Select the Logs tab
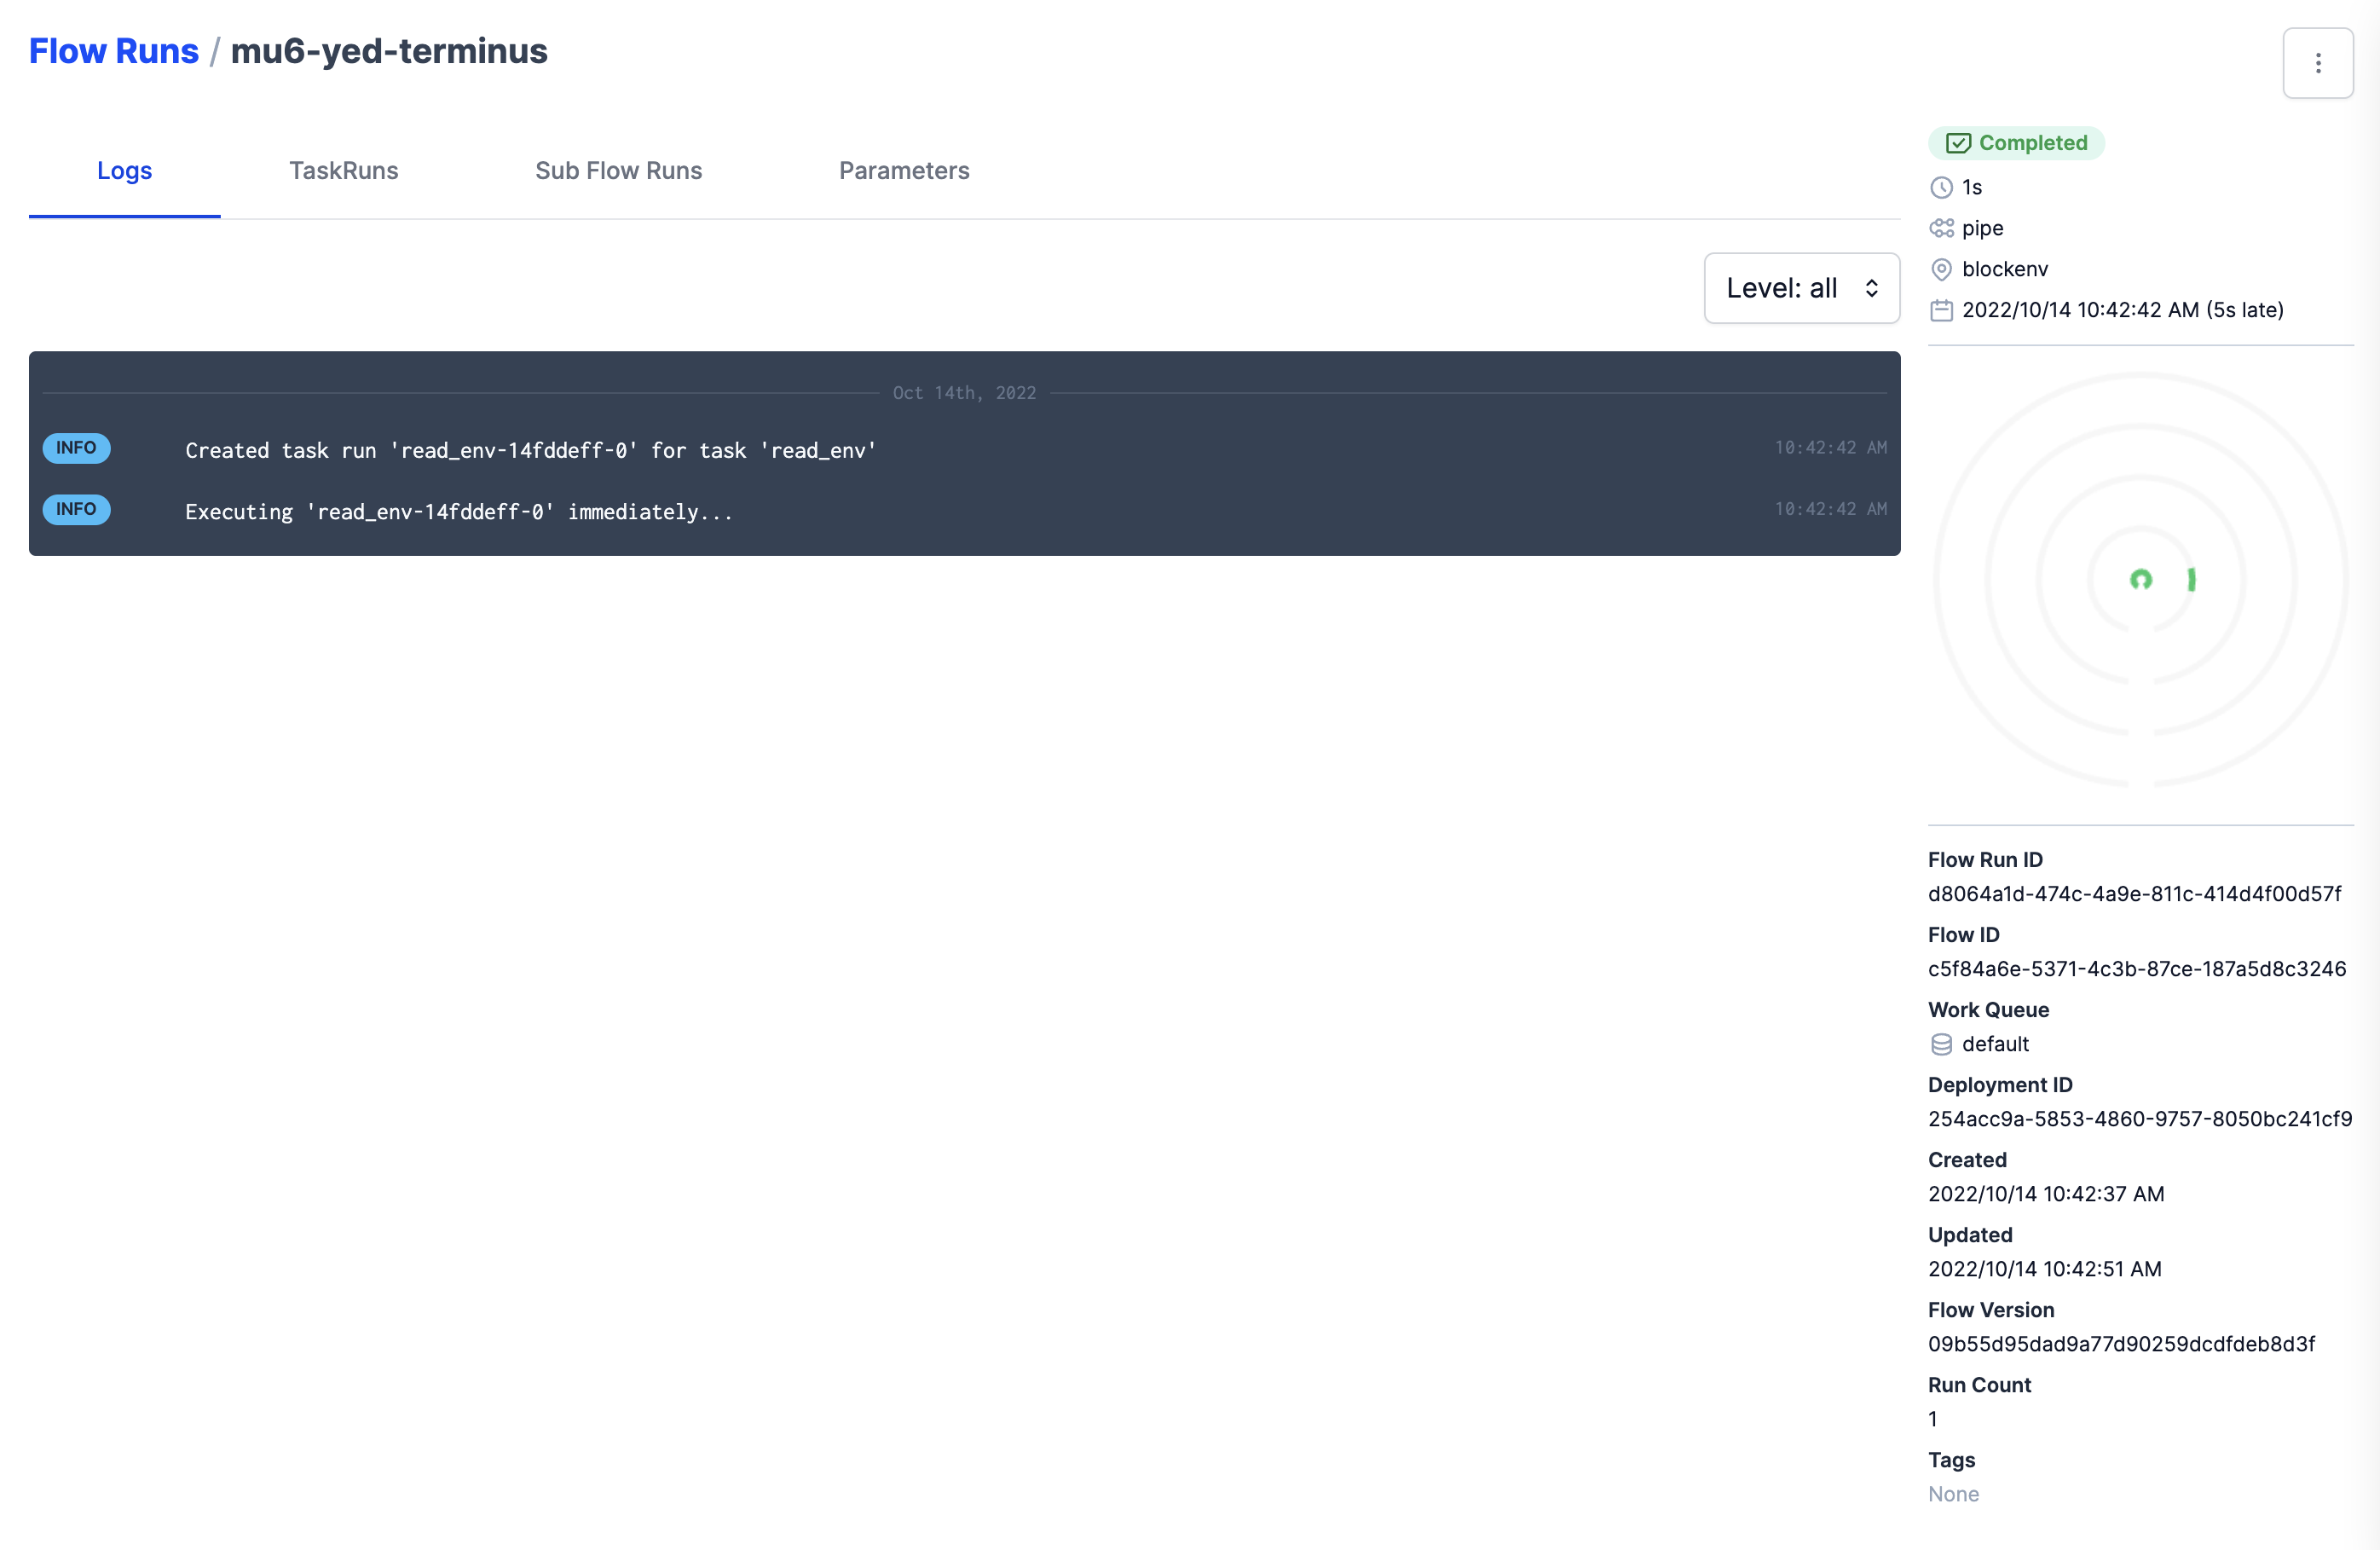 click(124, 171)
